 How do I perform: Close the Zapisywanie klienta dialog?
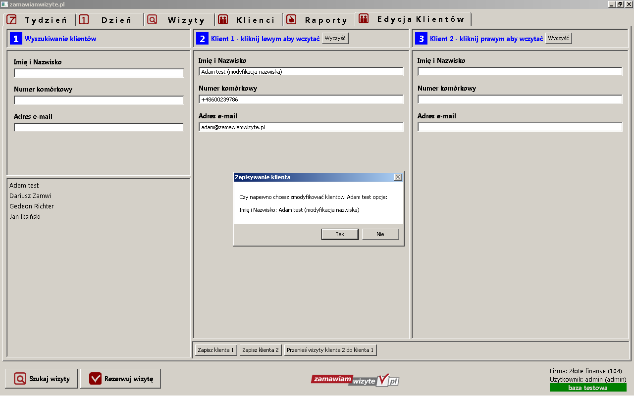point(398,177)
